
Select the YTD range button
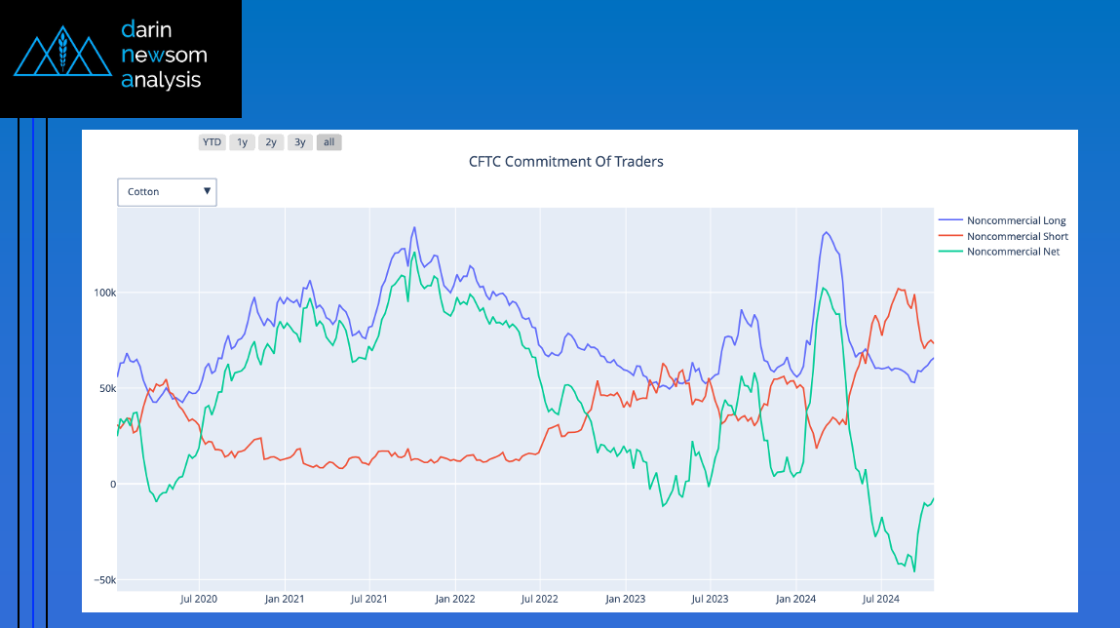[x=212, y=142]
